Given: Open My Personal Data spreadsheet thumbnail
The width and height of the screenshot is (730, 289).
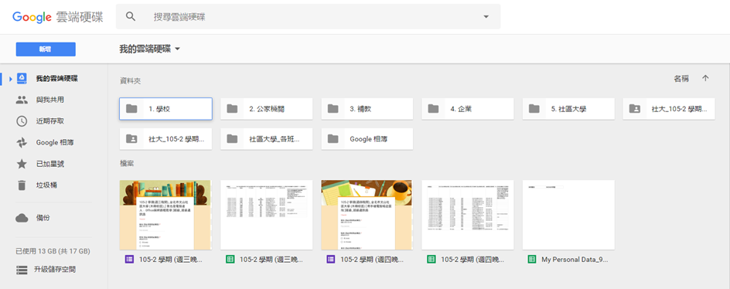Looking at the screenshot, I should coord(568,215).
